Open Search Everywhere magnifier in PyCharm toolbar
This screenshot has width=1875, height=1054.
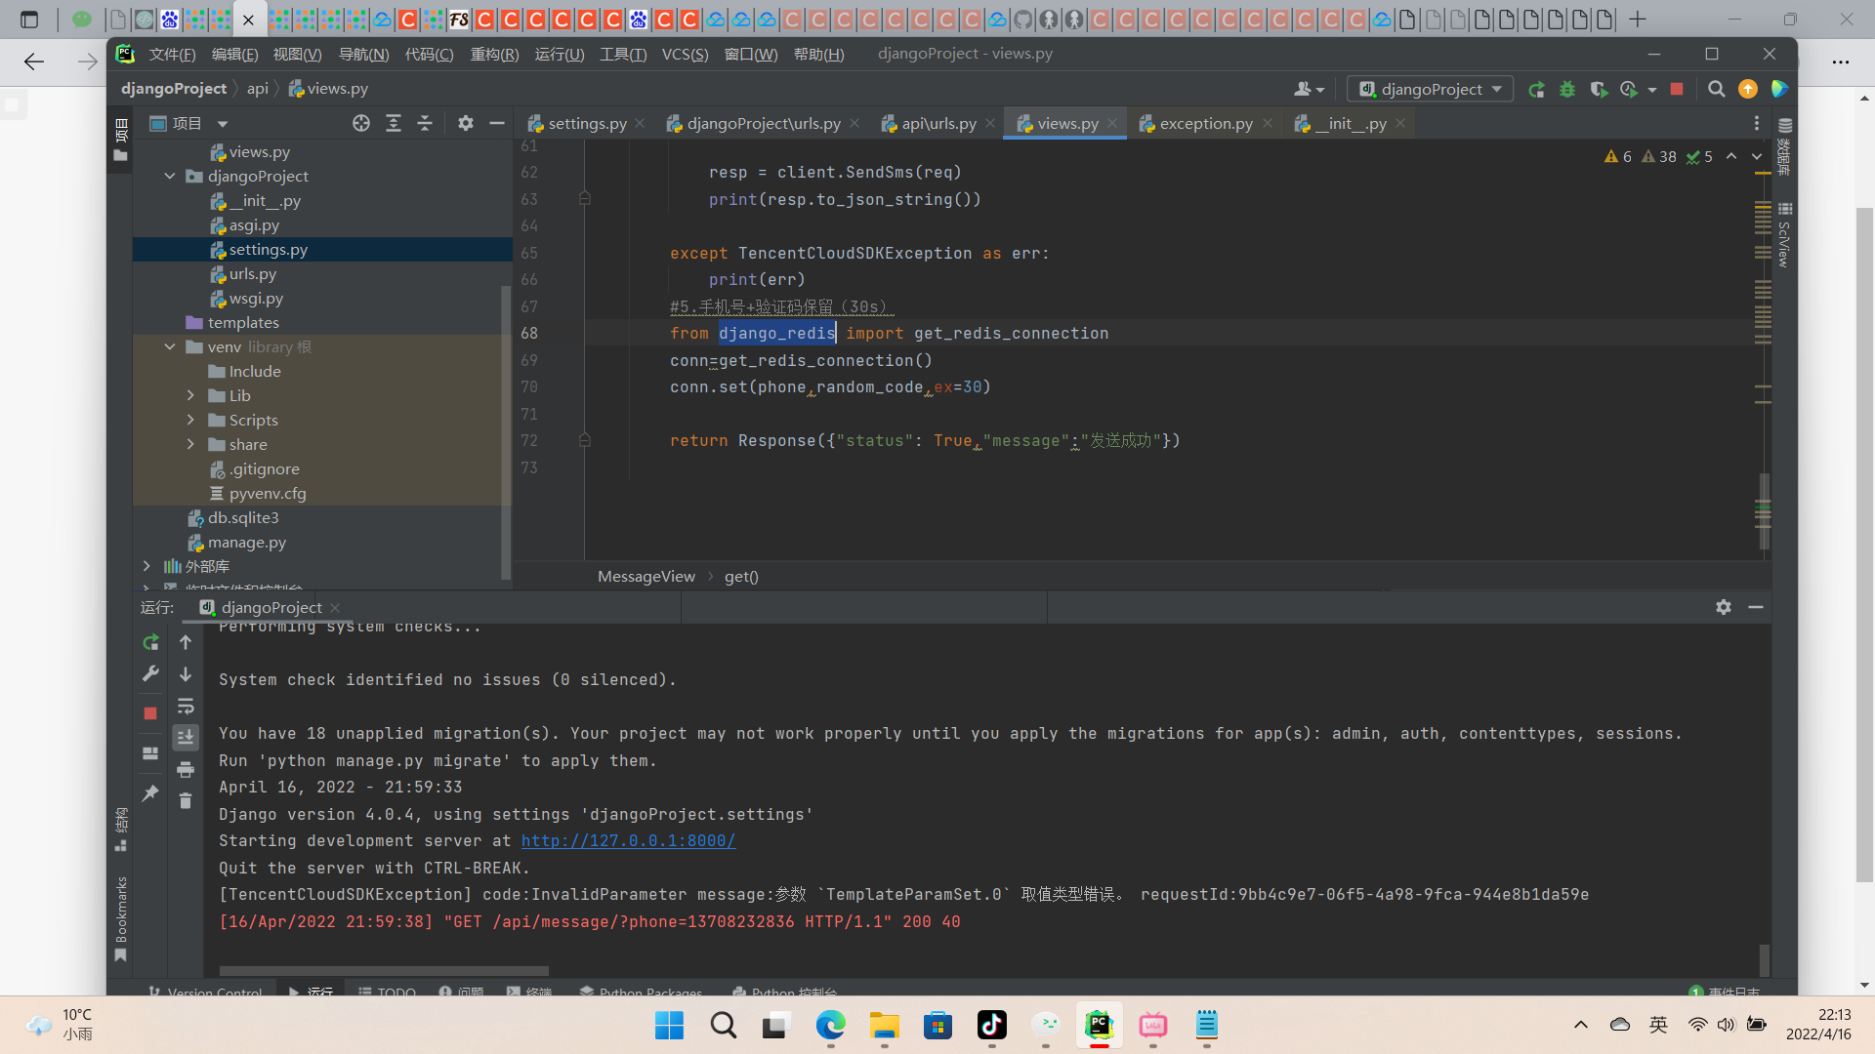(x=1716, y=89)
